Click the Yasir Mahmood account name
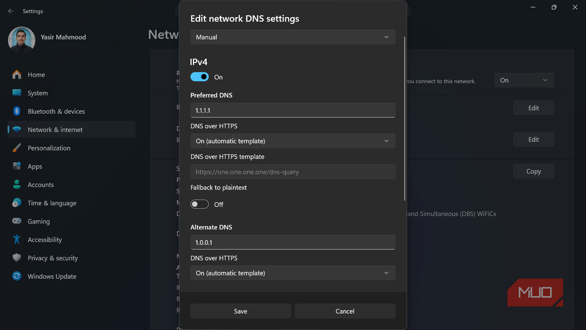Image resolution: width=586 pixels, height=330 pixels. pos(63,37)
